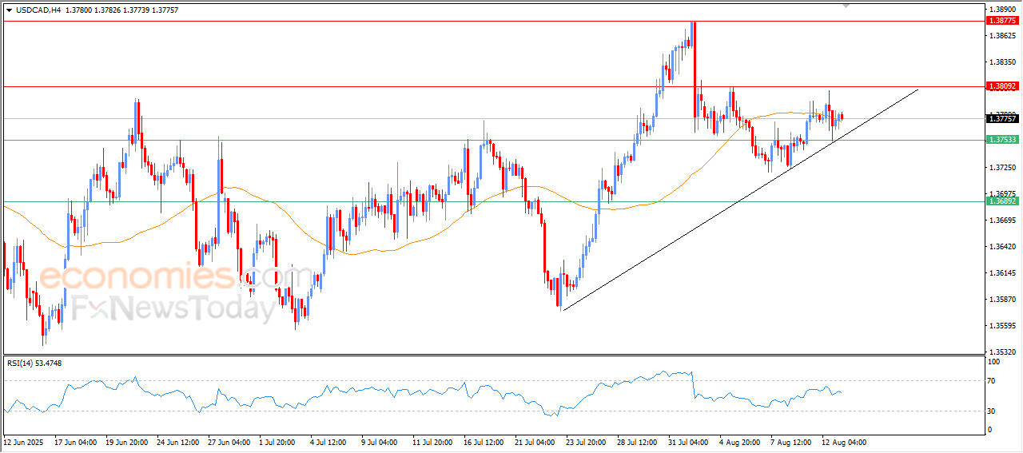Click the 16 Jul 12:00 time label
Viewport: 1023px width, 453px height.
coord(485,442)
